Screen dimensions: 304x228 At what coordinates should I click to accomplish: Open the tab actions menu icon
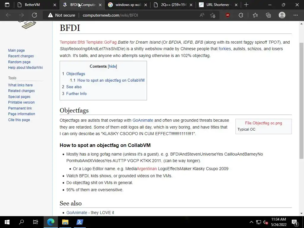[7, 5]
